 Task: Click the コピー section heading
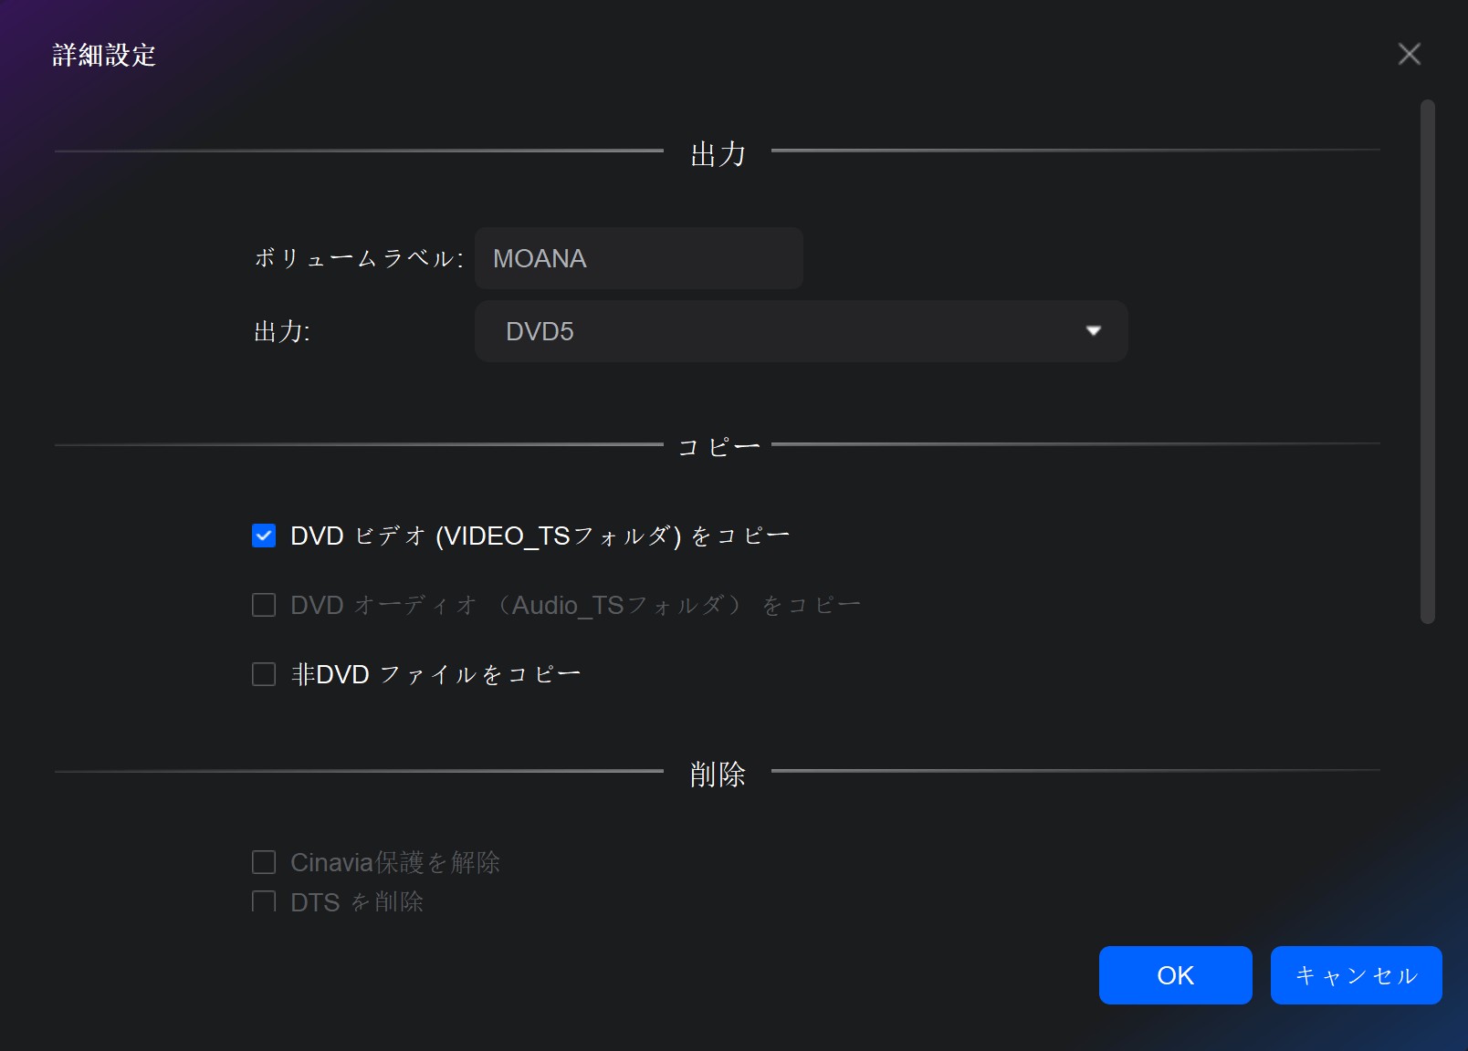(x=718, y=447)
